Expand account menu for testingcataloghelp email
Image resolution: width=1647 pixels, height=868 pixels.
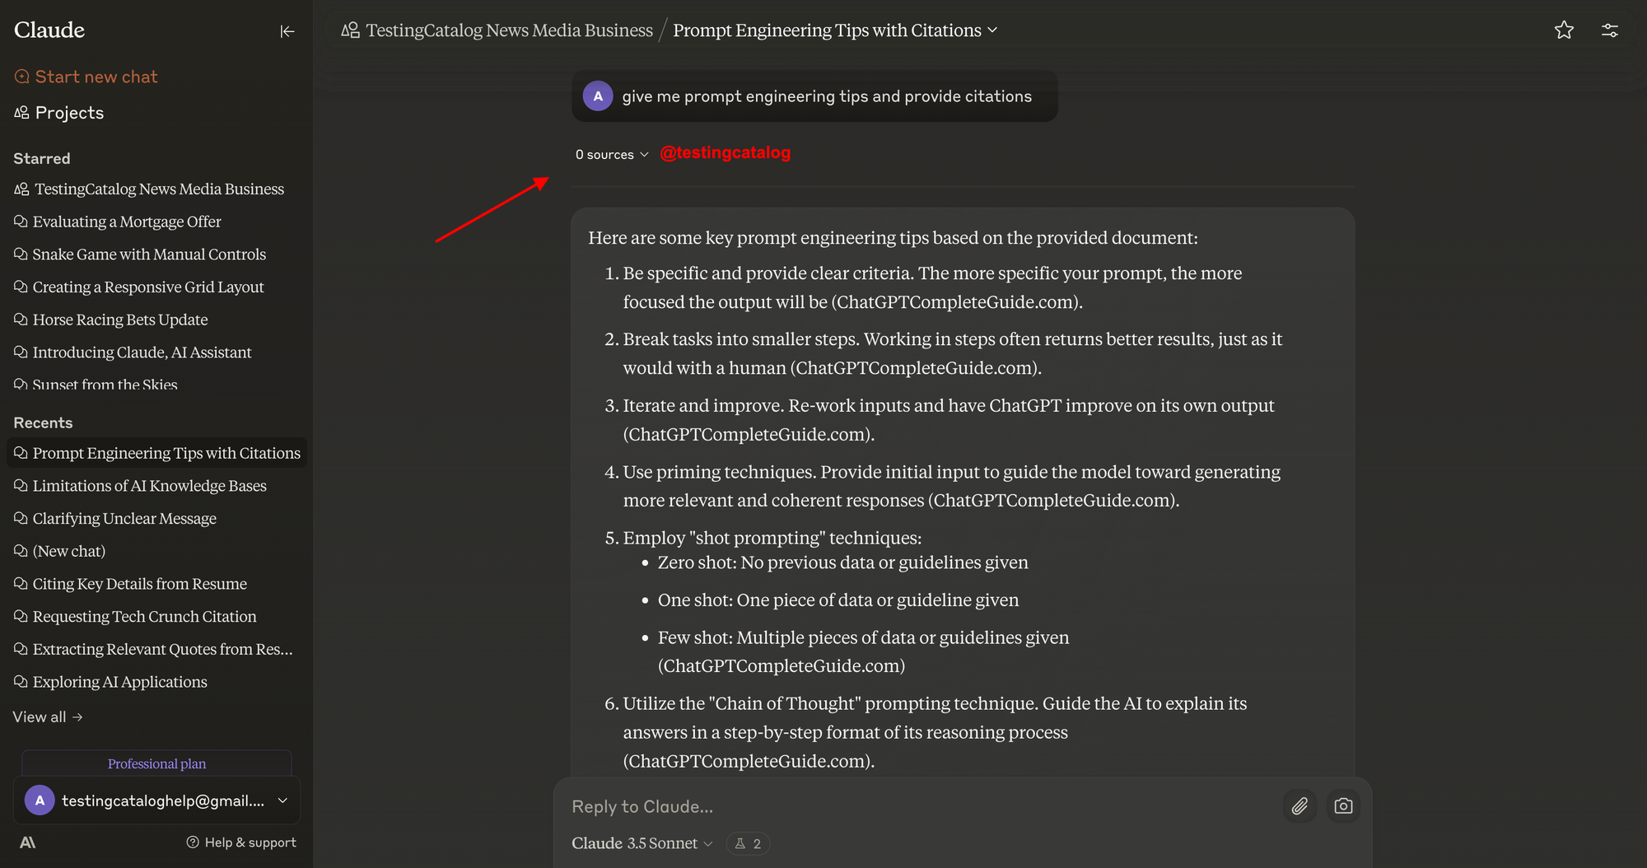click(x=282, y=800)
